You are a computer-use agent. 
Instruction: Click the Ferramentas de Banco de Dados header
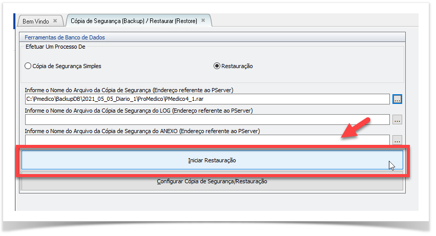click(x=65, y=37)
